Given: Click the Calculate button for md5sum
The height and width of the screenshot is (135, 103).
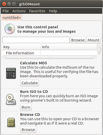Looking at the screenshot, I should 29,83.
